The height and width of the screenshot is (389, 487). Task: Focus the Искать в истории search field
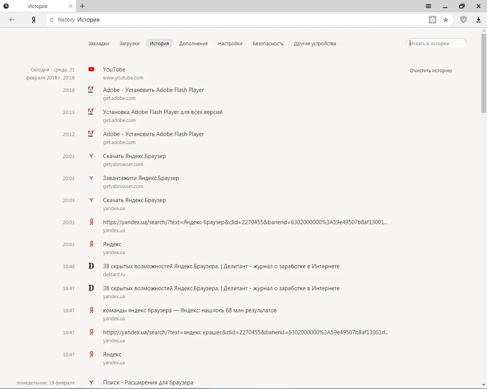[x=436, y=43]
